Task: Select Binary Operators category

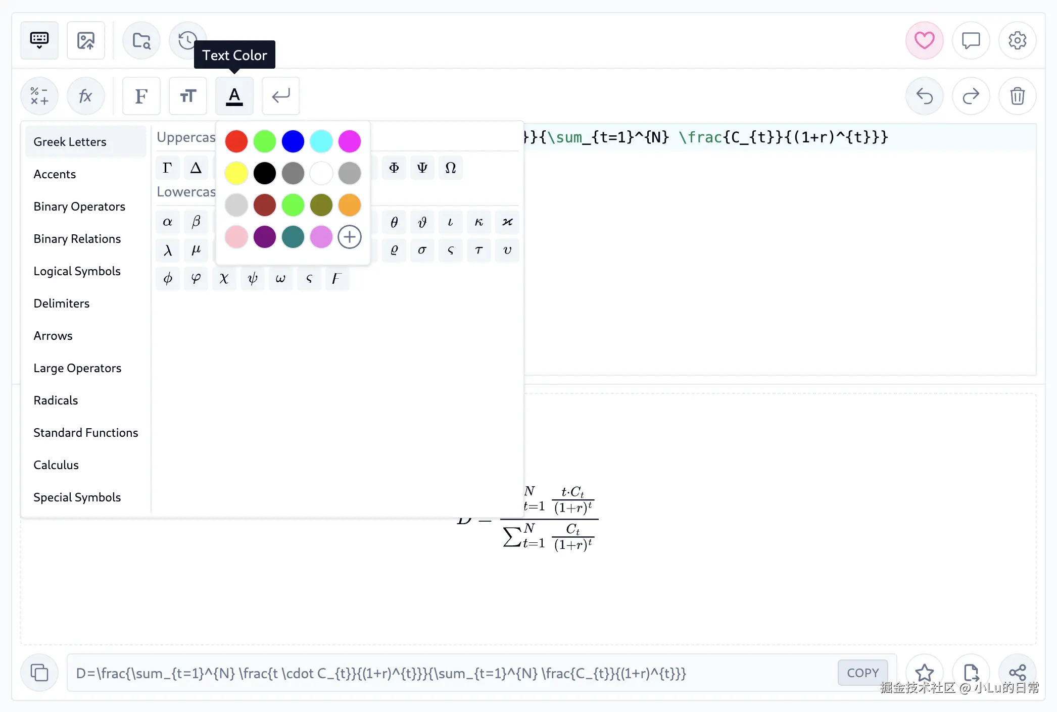Action: [79, 207]
